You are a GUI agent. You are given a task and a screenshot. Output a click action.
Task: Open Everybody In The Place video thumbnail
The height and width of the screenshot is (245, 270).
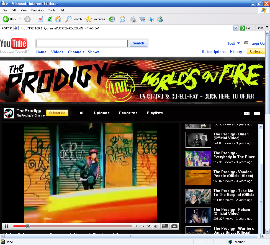point(198,158)
